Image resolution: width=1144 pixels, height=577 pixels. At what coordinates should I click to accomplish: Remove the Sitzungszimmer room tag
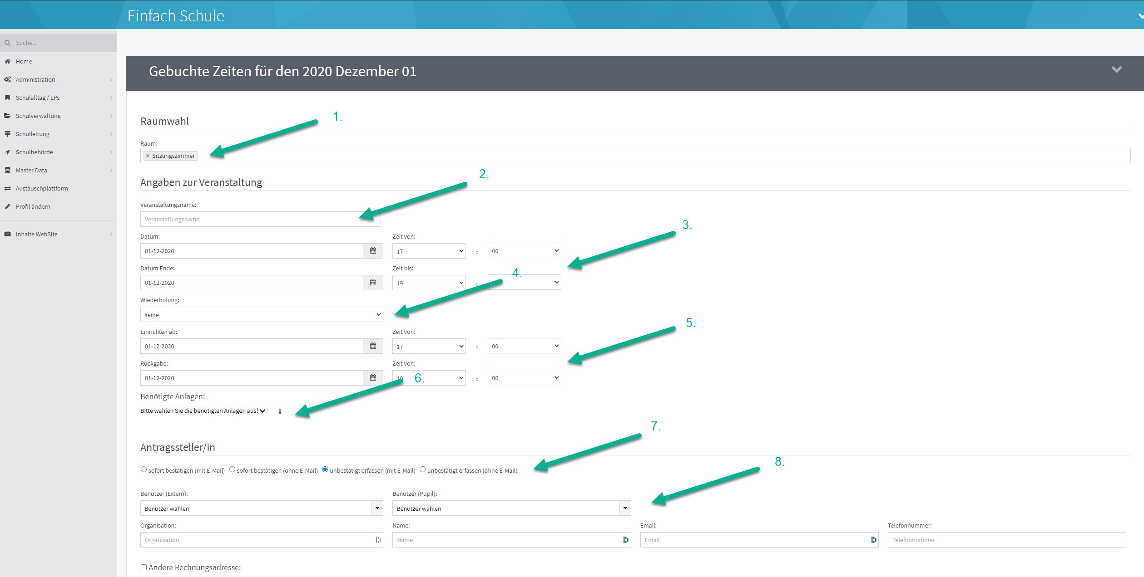148,156
